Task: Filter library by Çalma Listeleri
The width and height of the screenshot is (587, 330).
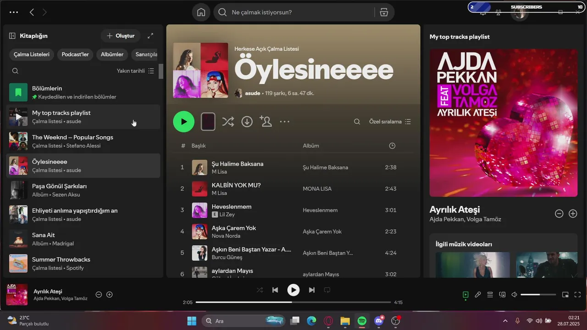Action: 32,54
